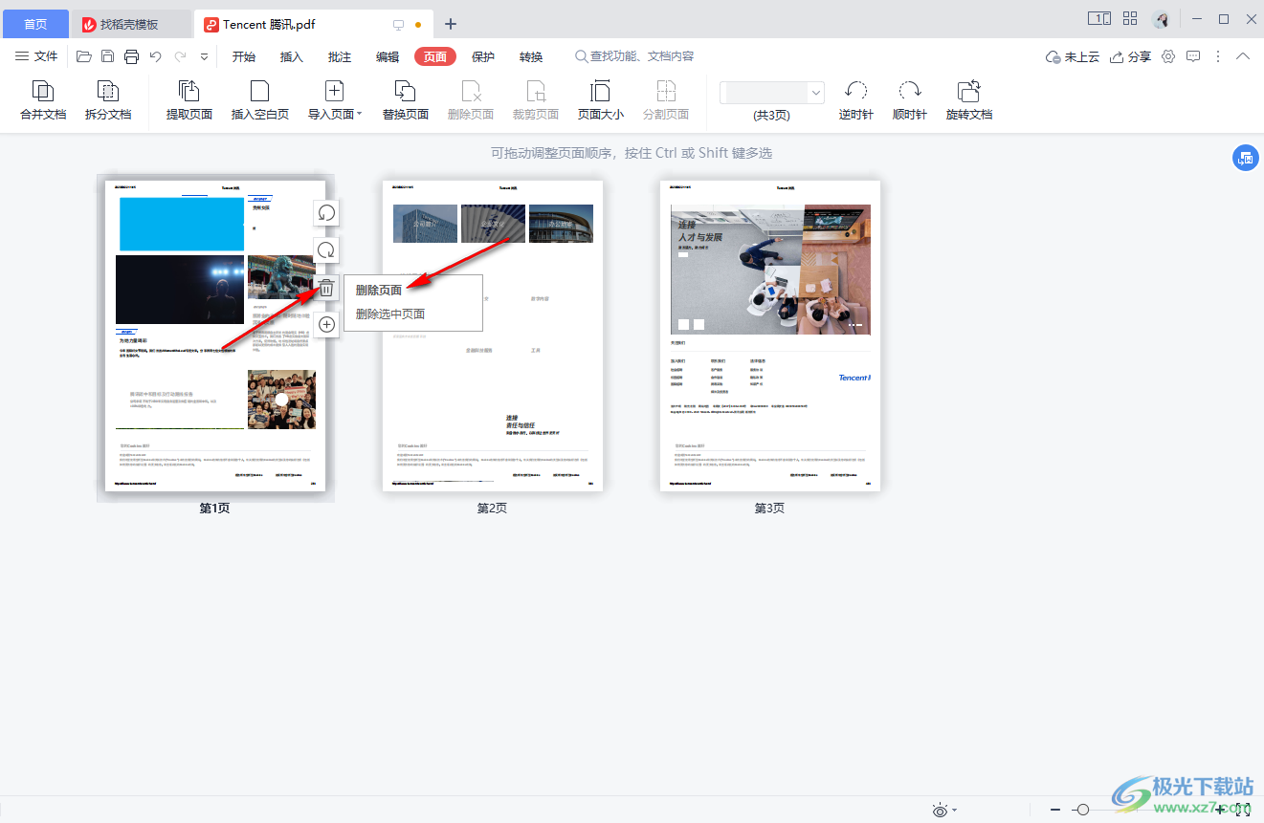Switch to the 保护 ribbon tab
The width and height of the screenshot is (1264, 823).
483,56
